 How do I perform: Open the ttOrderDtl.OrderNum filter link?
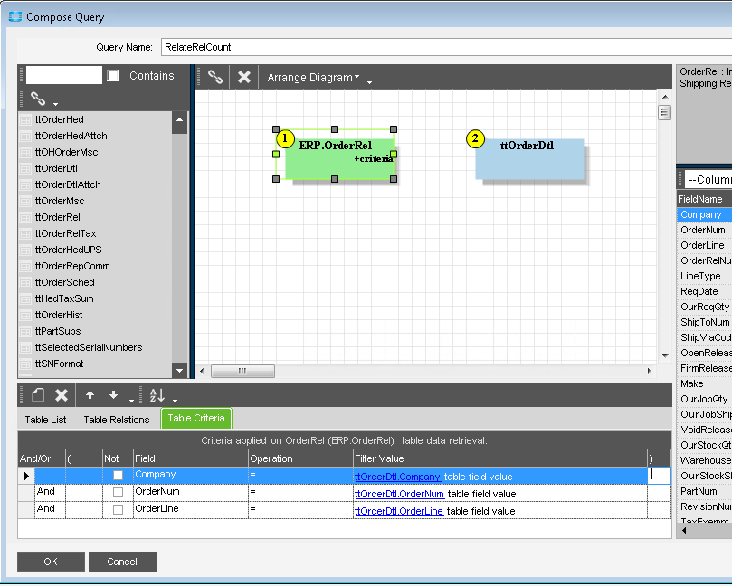[399, 494]
